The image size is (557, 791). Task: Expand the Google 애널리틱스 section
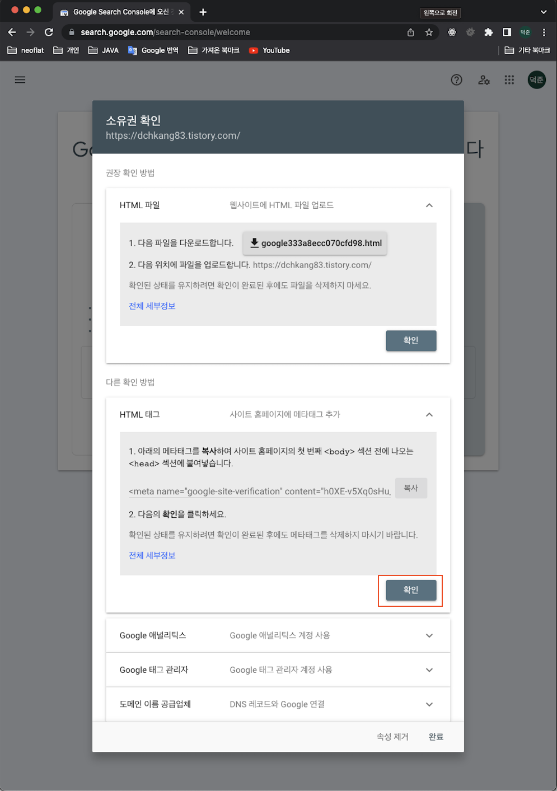[278, 635]
